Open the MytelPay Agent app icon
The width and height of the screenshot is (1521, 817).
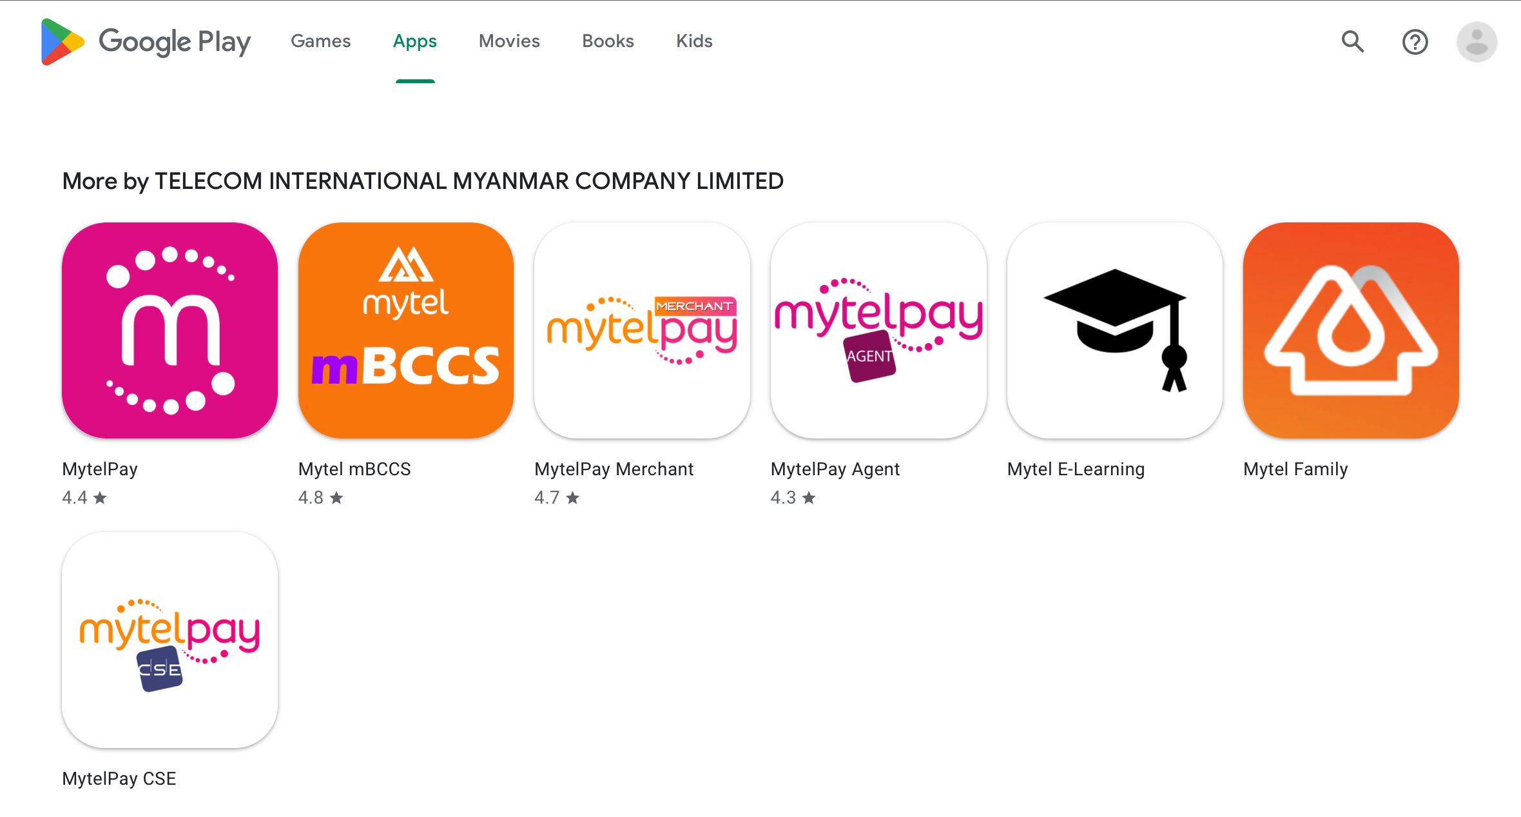pos(878,330)
